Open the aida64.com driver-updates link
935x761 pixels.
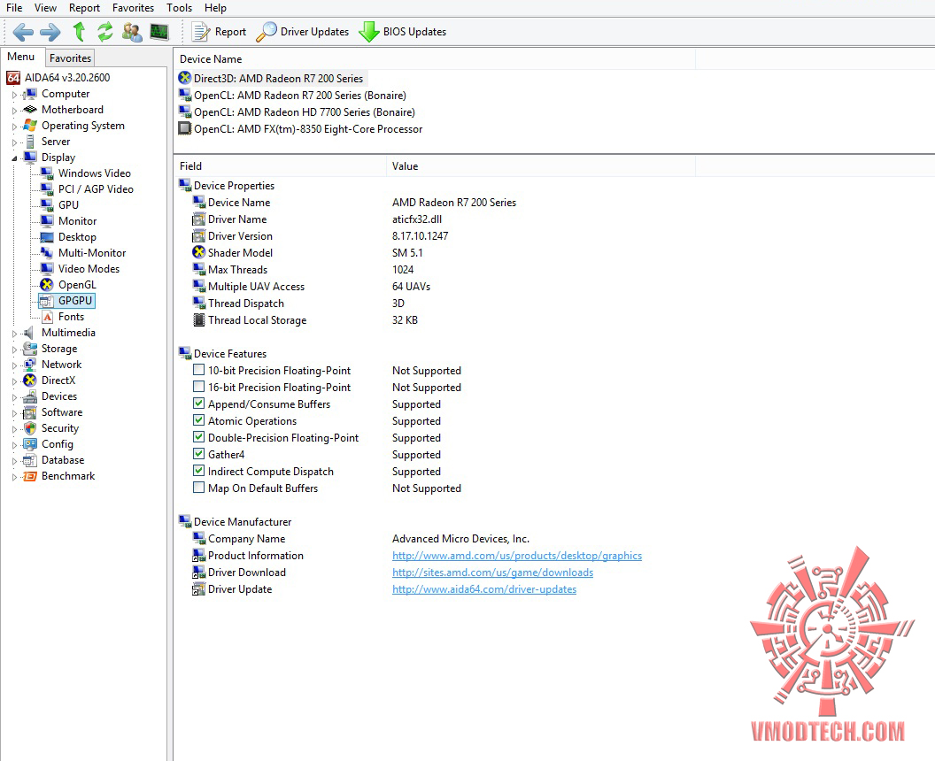pos(484,588)
